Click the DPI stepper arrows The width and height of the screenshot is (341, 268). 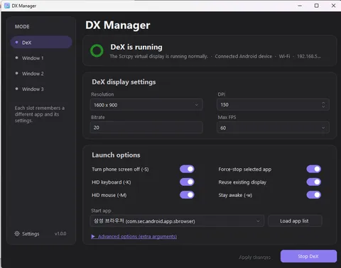[x=323, y=105]
